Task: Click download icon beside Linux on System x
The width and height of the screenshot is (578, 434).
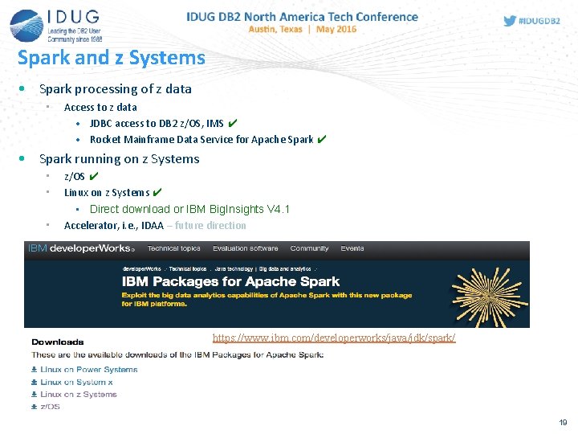Action: tap(34, 382)
